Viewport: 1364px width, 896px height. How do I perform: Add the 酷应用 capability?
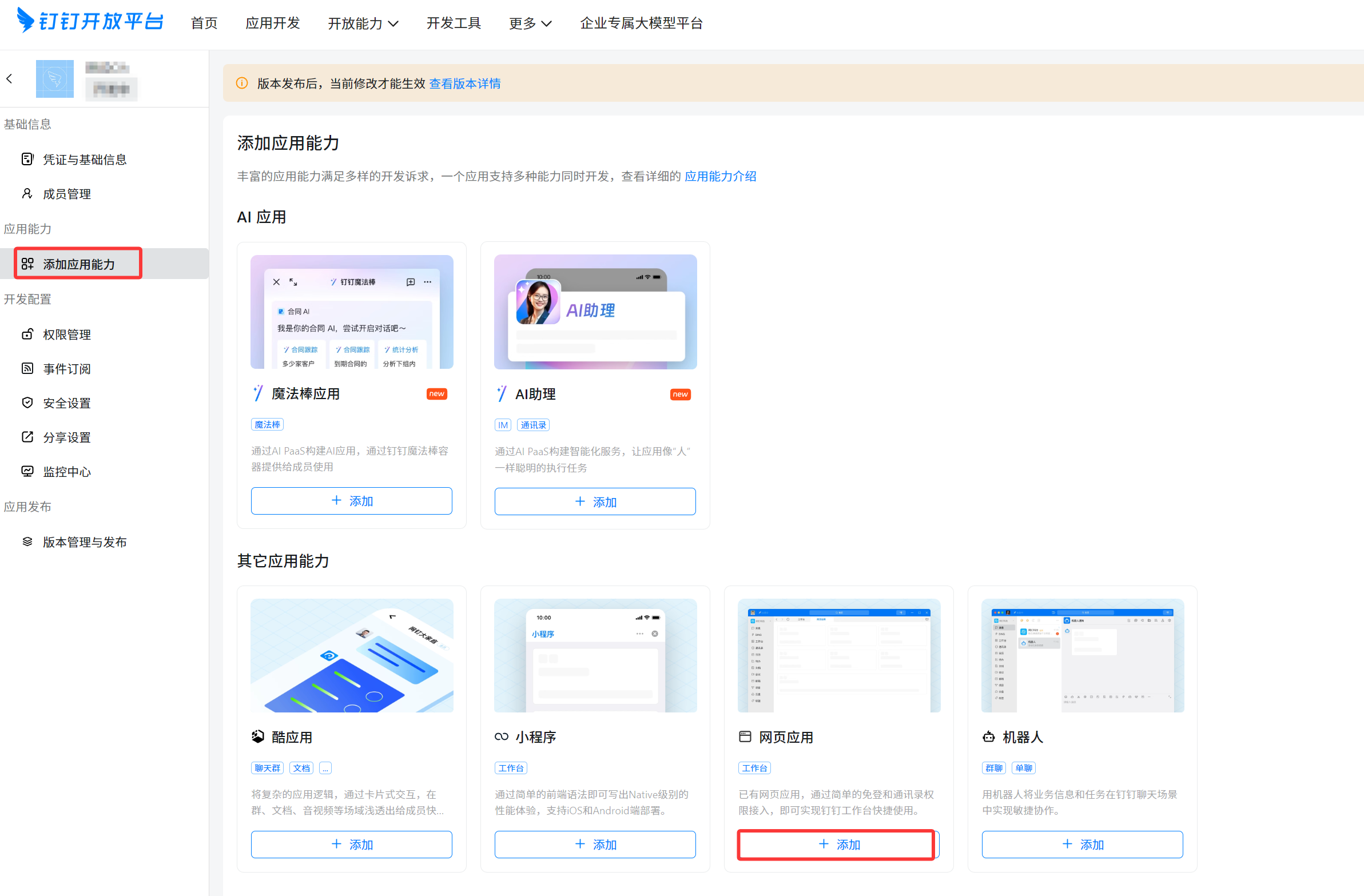[351, 844]
